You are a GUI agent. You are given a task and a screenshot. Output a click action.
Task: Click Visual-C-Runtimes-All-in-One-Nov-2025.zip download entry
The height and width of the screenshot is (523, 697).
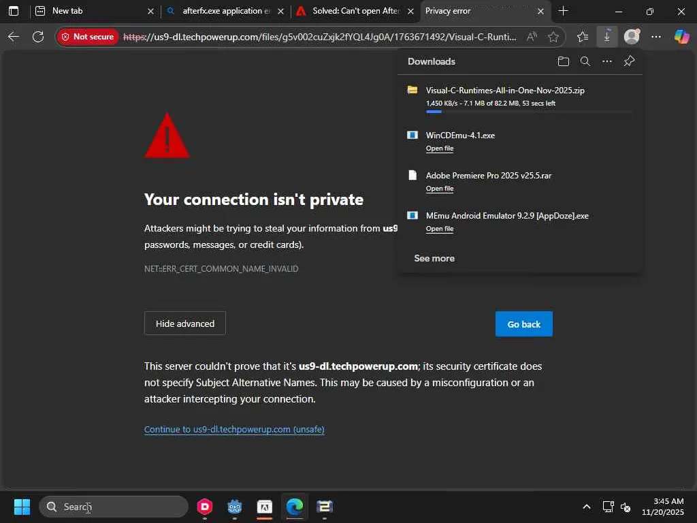click(x=519, y=98)
